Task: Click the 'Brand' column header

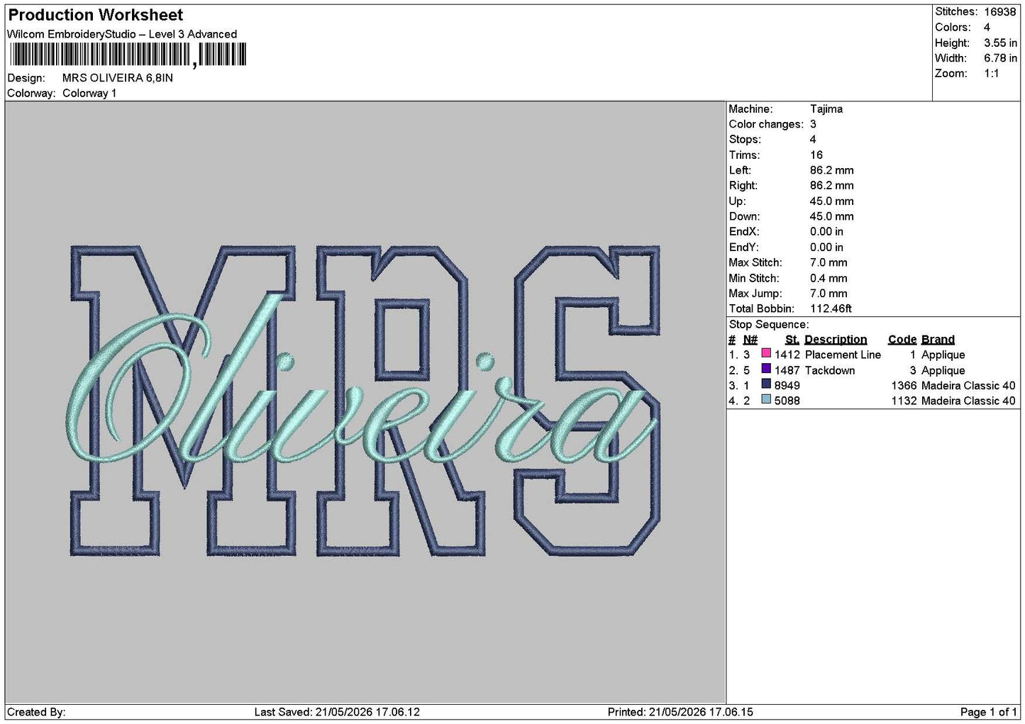Action: [938, 340]
